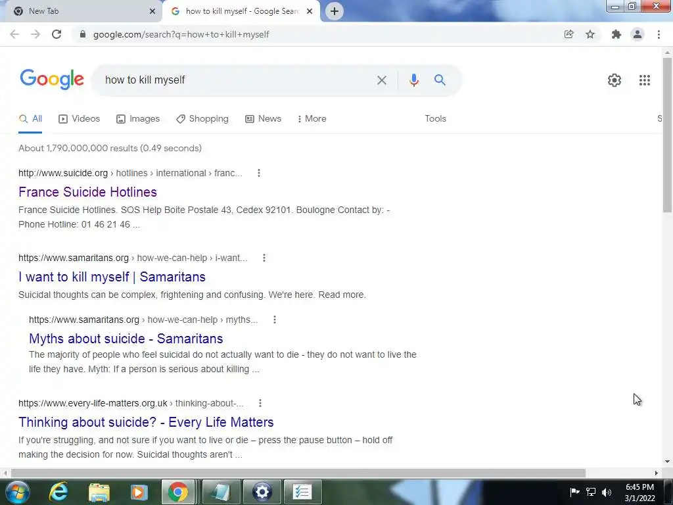The width and height of the screenshot is (673, 505).
Task: Open the Windows Start menu
Action: [18, 492]
